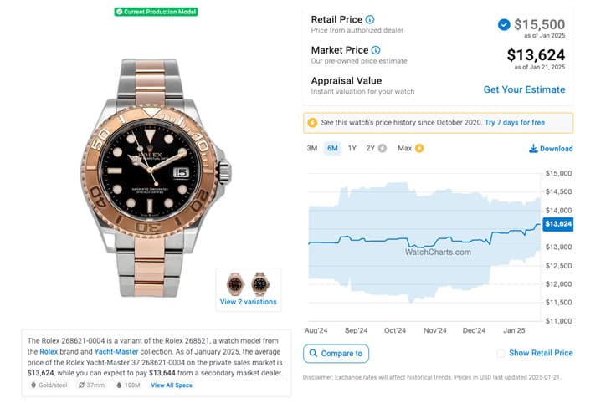Screen dimensions: 611x403
Task: Click the Download chart icon
Action: [x=533, y=149]
